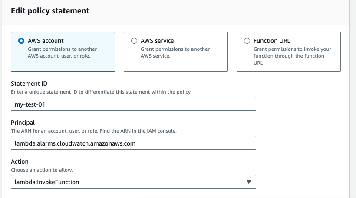Click the 'Enter a unique statement ID' hint text

[x=101, y=92]
